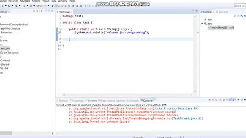Open the Console view dropdown arrow

pos(245,100)
